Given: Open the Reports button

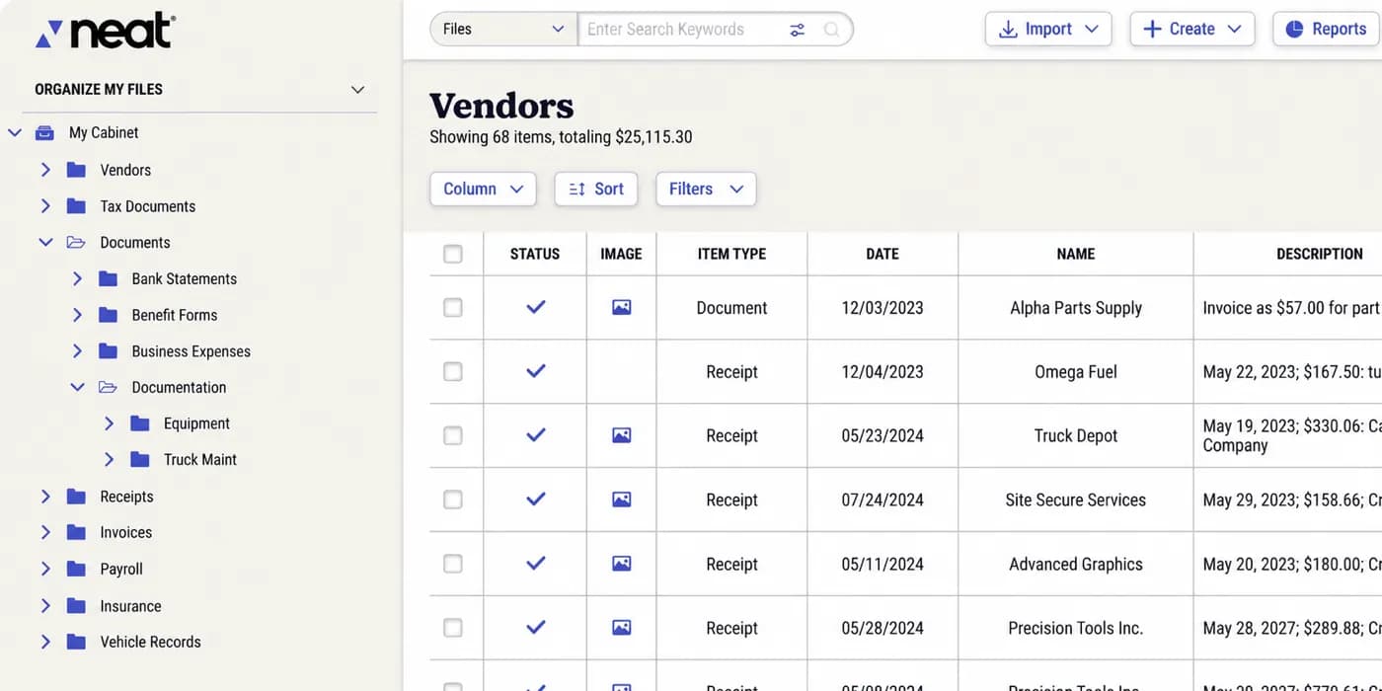Looking at the screenshot, I should (x=1327, y=29).
